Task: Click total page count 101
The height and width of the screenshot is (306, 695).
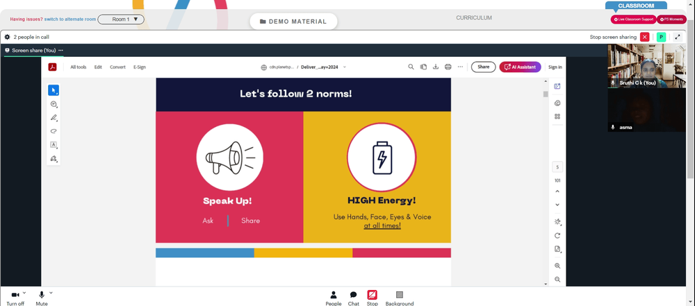Action: tap(557, 180)
